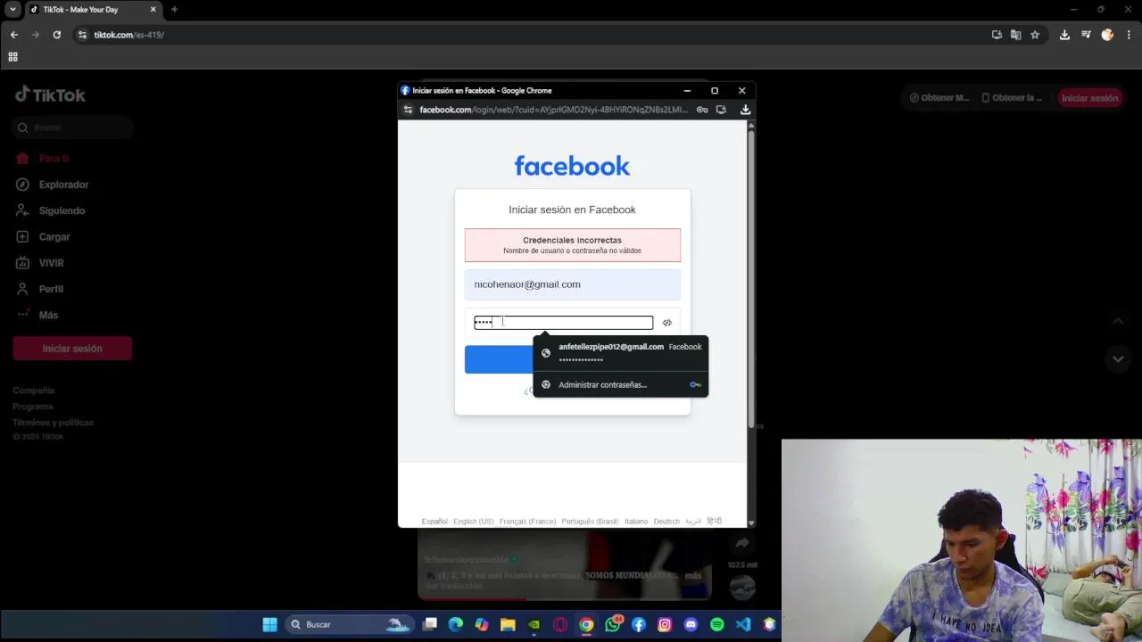Select saved account anfetellezpipe012@gmail.com suggestion
This screenshot has width=1142, height=642.
pos(620,353)
